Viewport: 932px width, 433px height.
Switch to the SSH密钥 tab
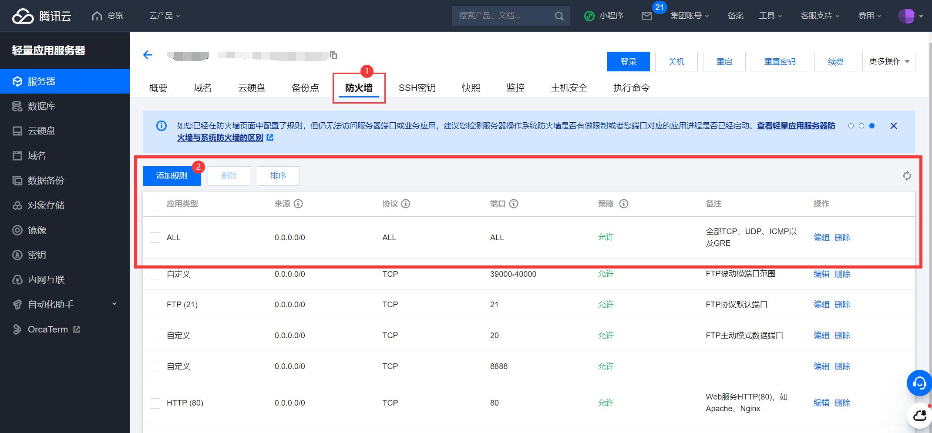pyautogui.click(x=417, y=88)
